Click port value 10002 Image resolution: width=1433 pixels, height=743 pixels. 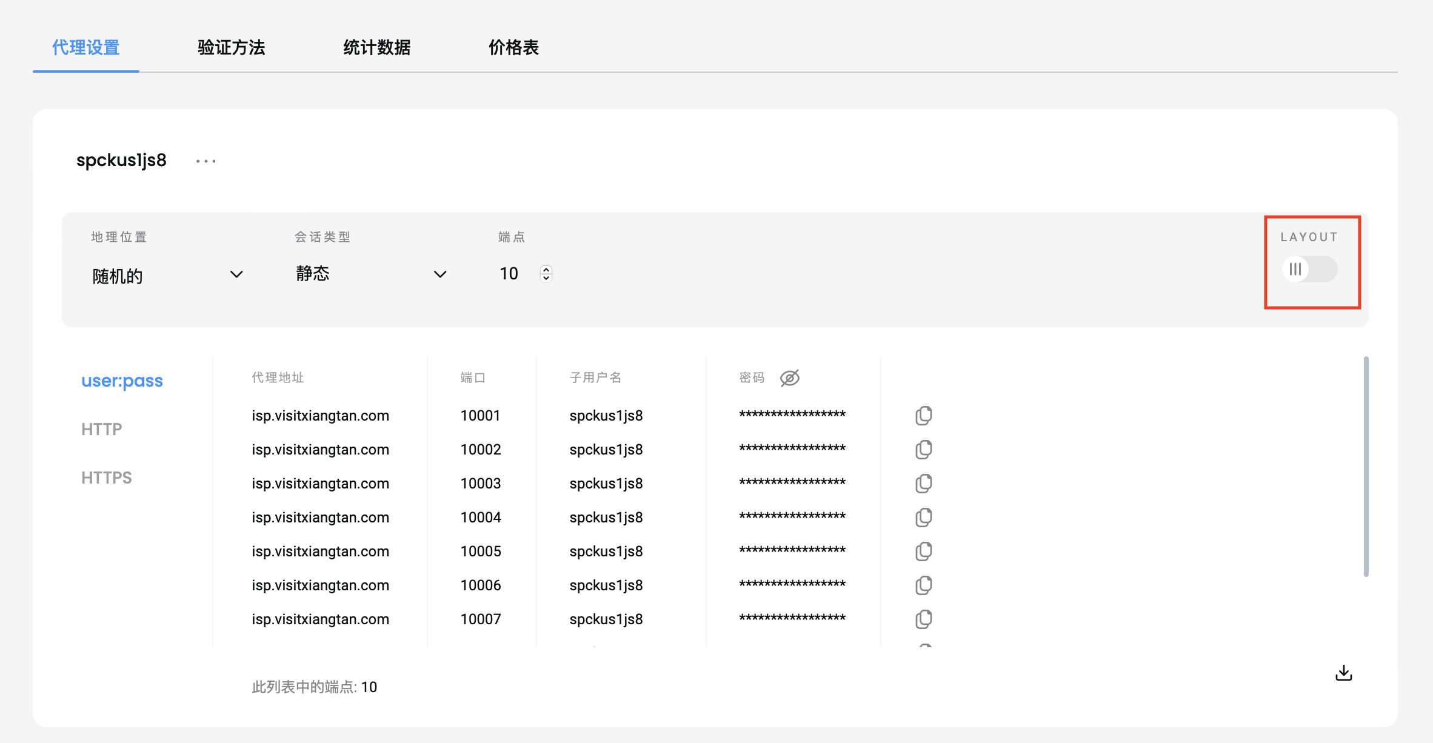tap(481, 450)
